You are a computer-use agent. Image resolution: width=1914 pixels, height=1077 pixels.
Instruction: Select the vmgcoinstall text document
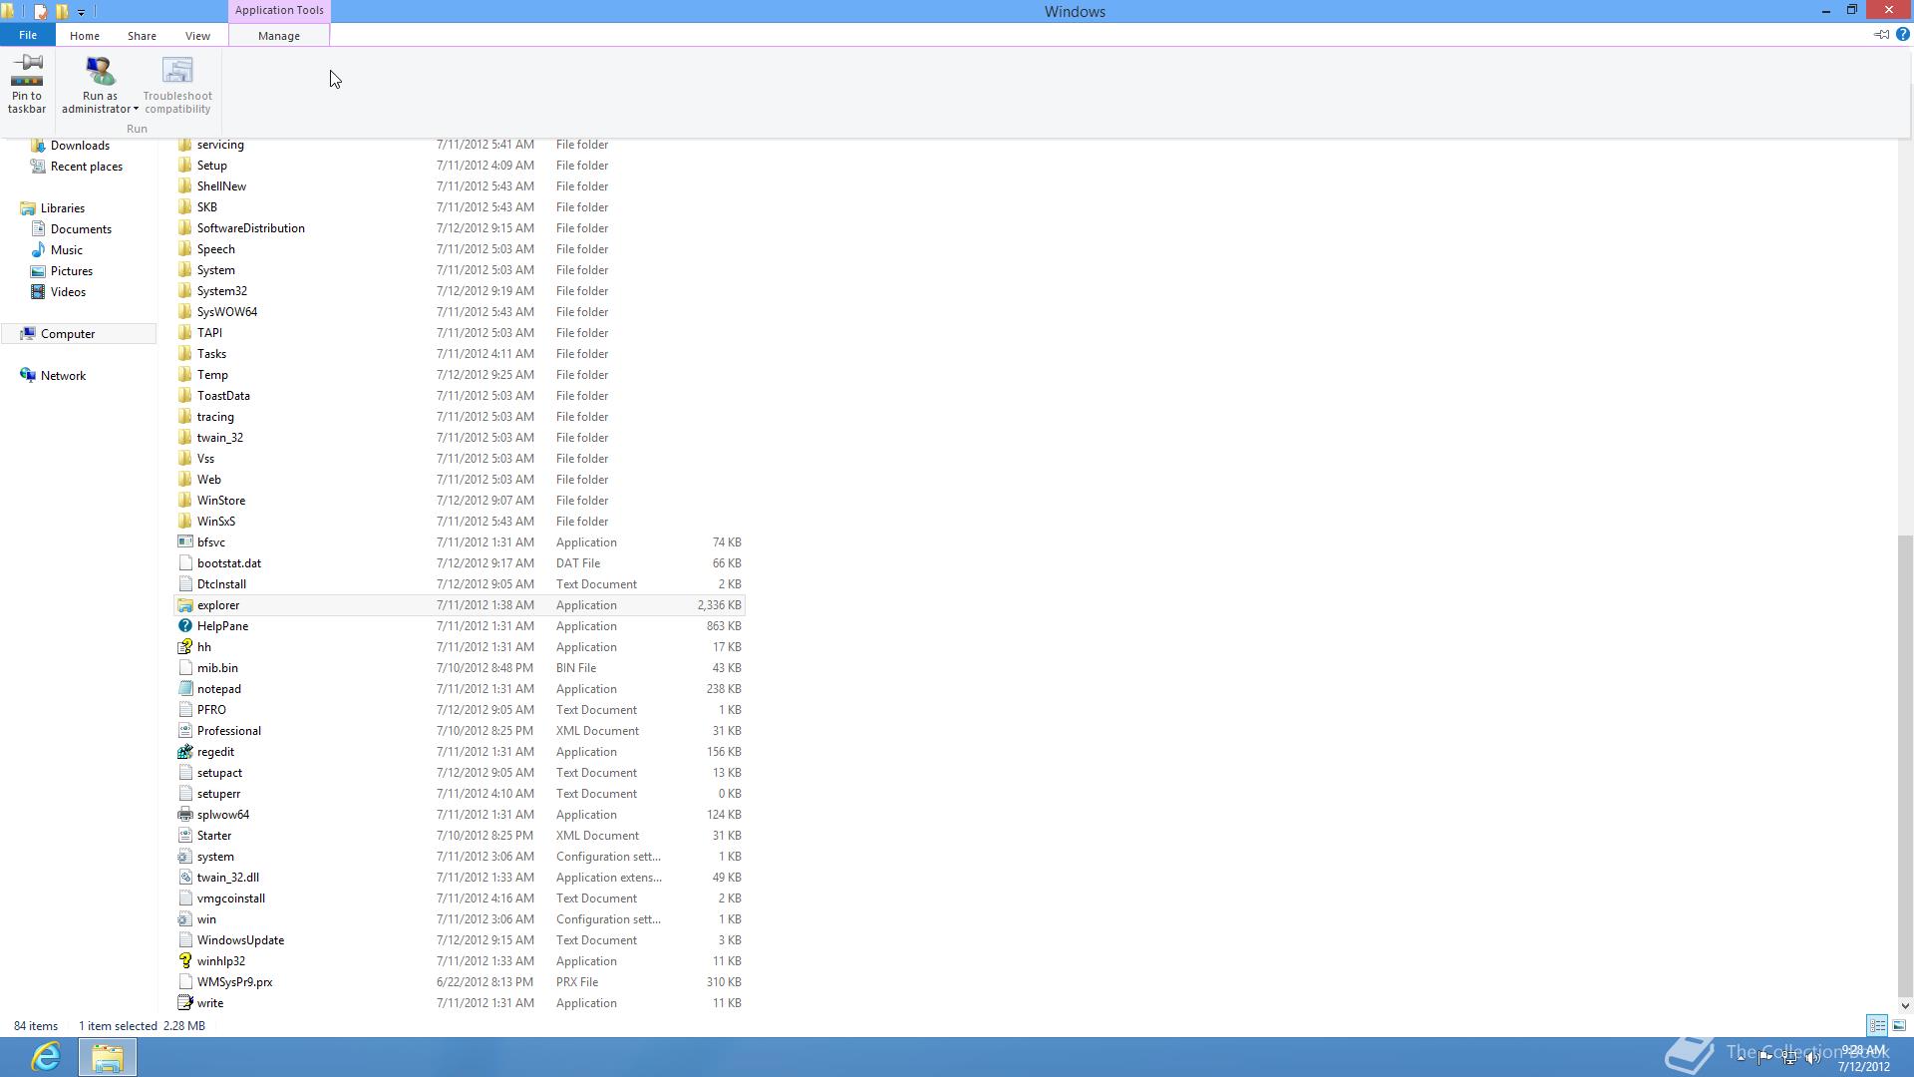tap(231, 898)
